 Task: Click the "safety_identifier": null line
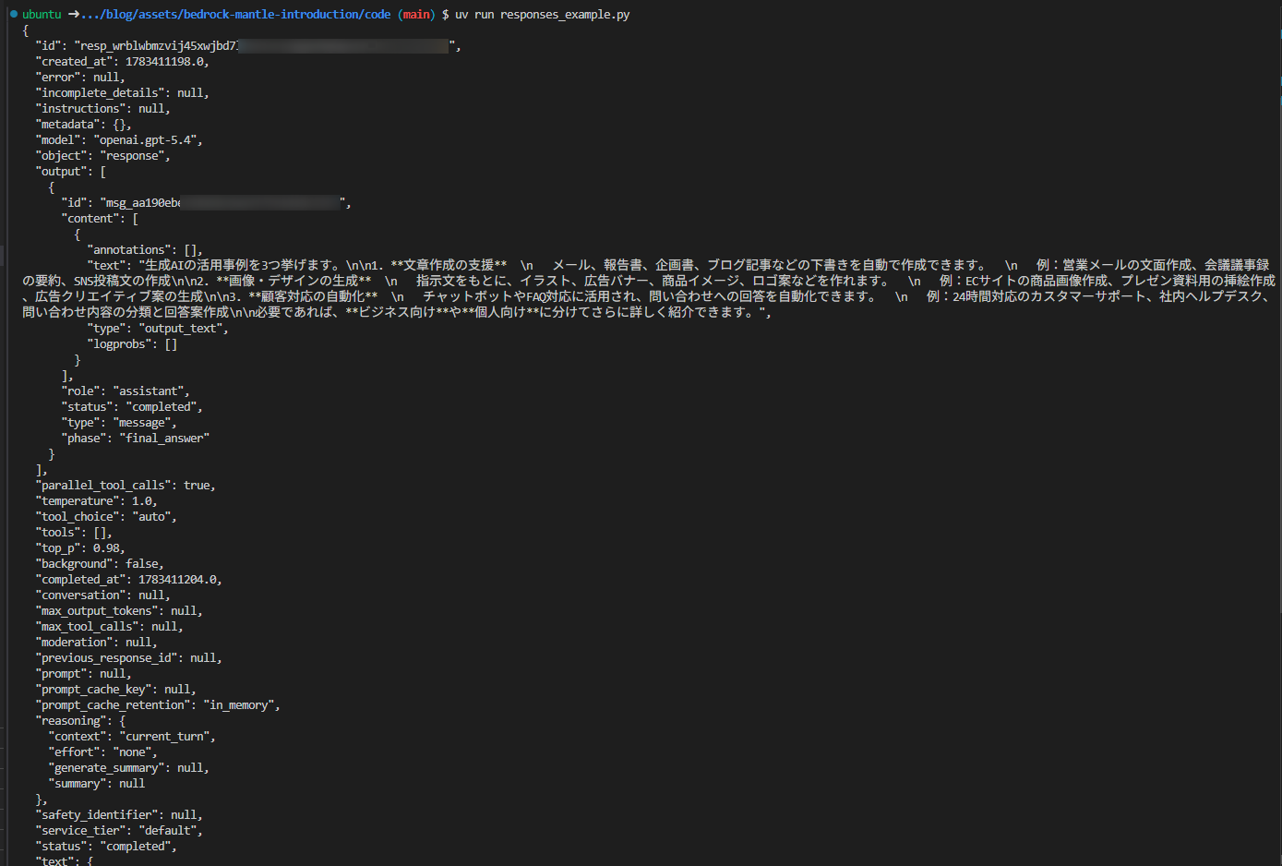point(119,815)
